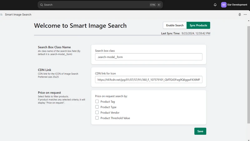Save the settings
This screenshot has height=141, width=250.
(x=200, y=131)
